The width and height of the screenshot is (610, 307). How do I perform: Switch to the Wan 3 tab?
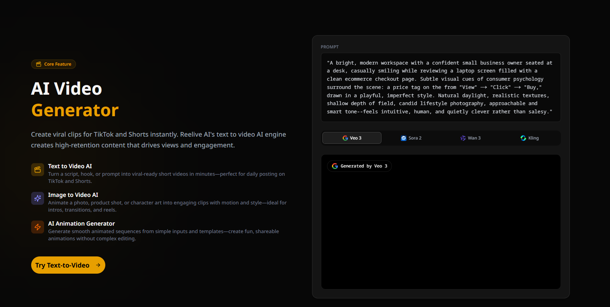point(471,138)
